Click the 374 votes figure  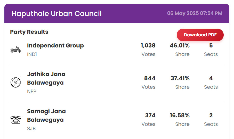pos(150,116)
